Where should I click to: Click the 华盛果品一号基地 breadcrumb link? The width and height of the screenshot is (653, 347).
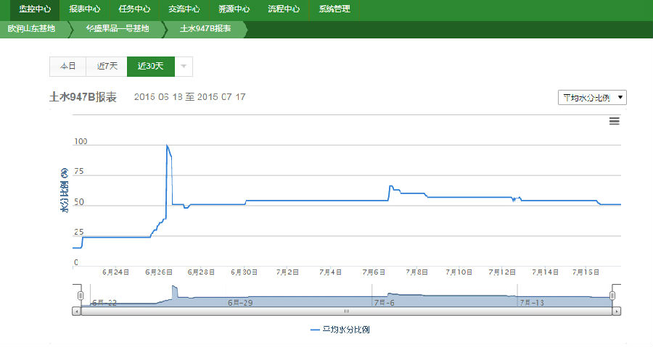pyautogui.click(x=117, y=28)
